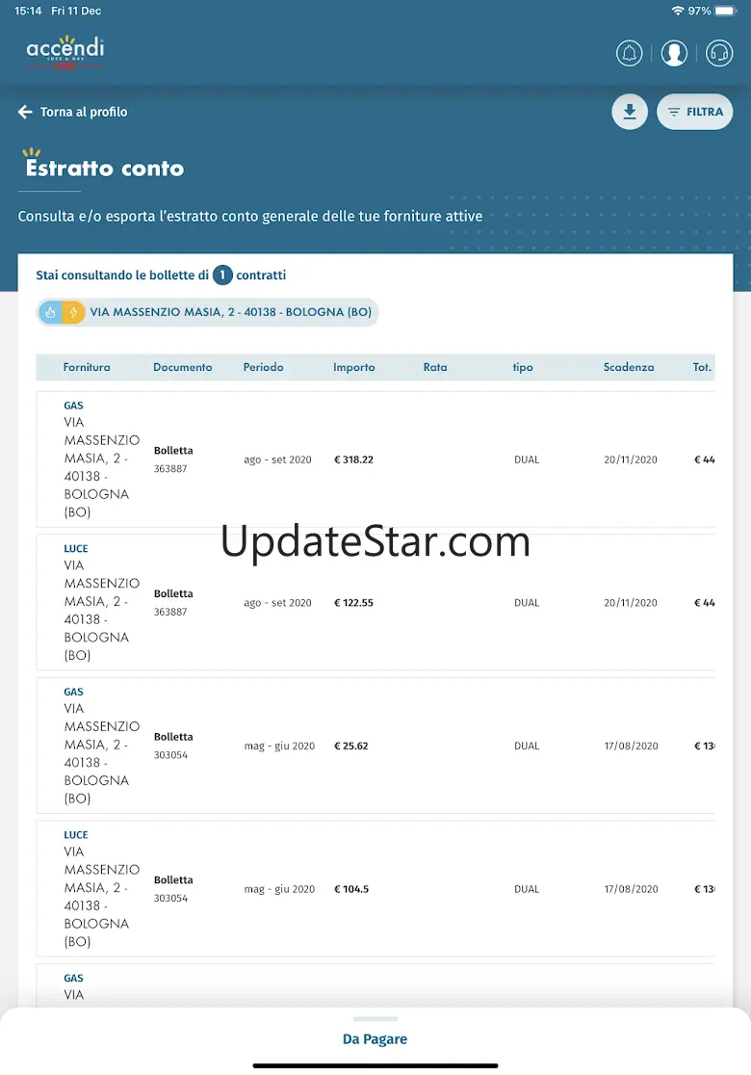Viewport: 751px width, 1075px height.
Task: Select mag - giu 2020 period in € 25.62 row
Action: [279, 746]
